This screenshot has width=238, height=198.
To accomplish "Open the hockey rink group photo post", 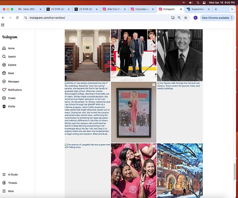I will coord(134,55).
